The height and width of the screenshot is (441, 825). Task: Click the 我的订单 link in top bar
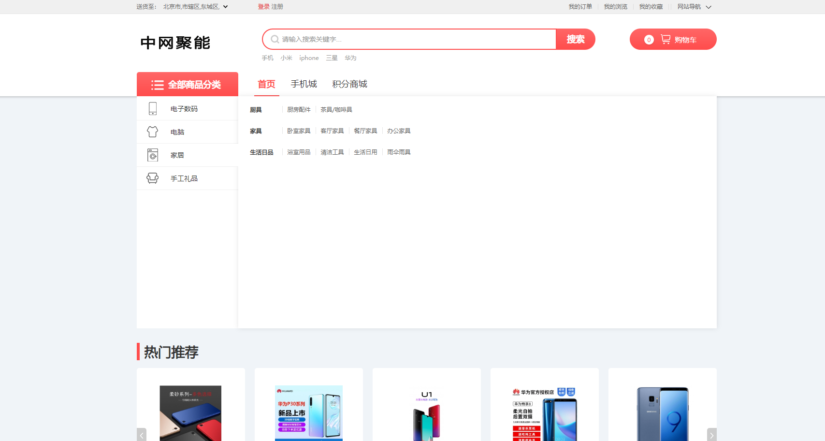click(x=581, y=7)
